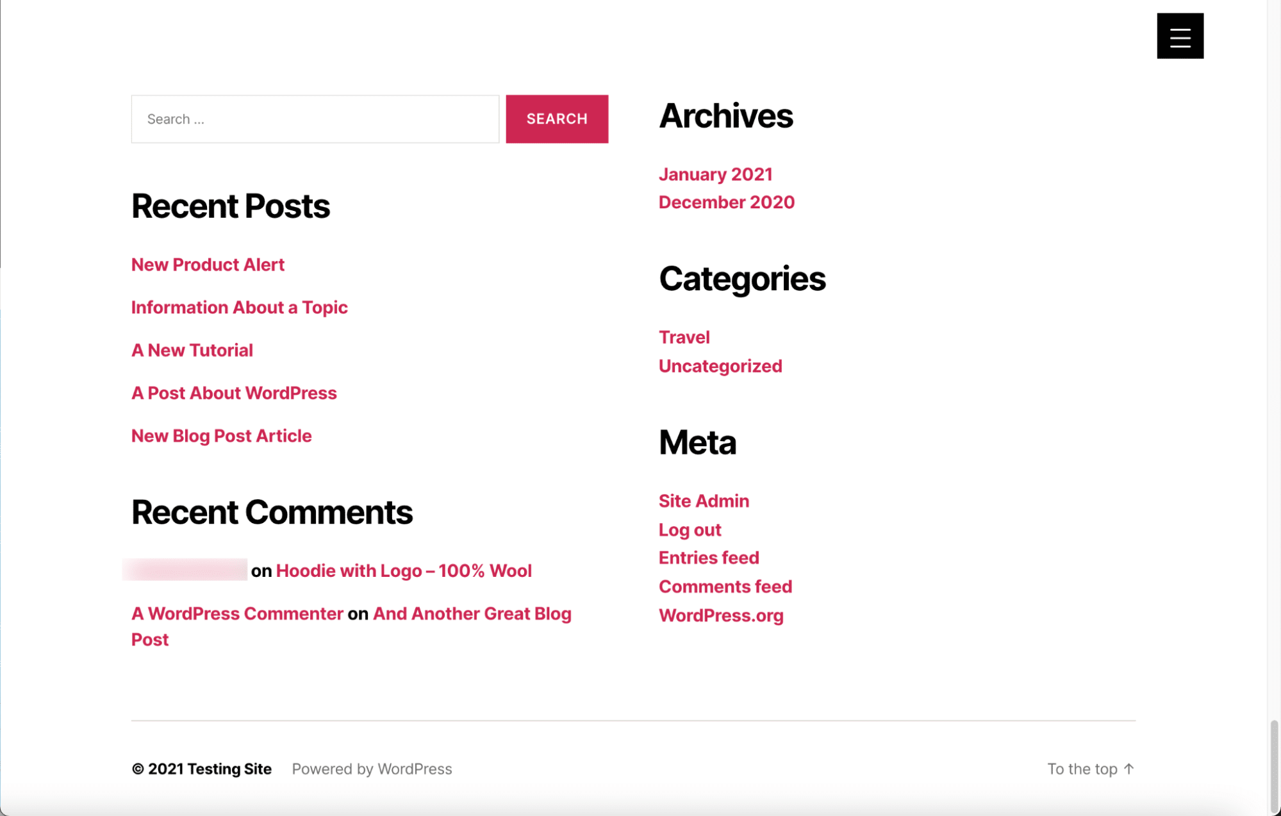Image resolution: width=1281 pixels, height=816 pixels.
Task: Click the WordPress.org link icon
Action: (721, 615)
